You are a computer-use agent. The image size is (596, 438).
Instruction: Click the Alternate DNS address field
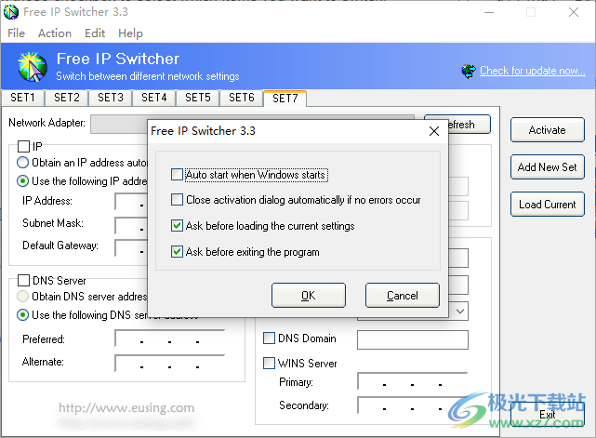pos(170,363)
